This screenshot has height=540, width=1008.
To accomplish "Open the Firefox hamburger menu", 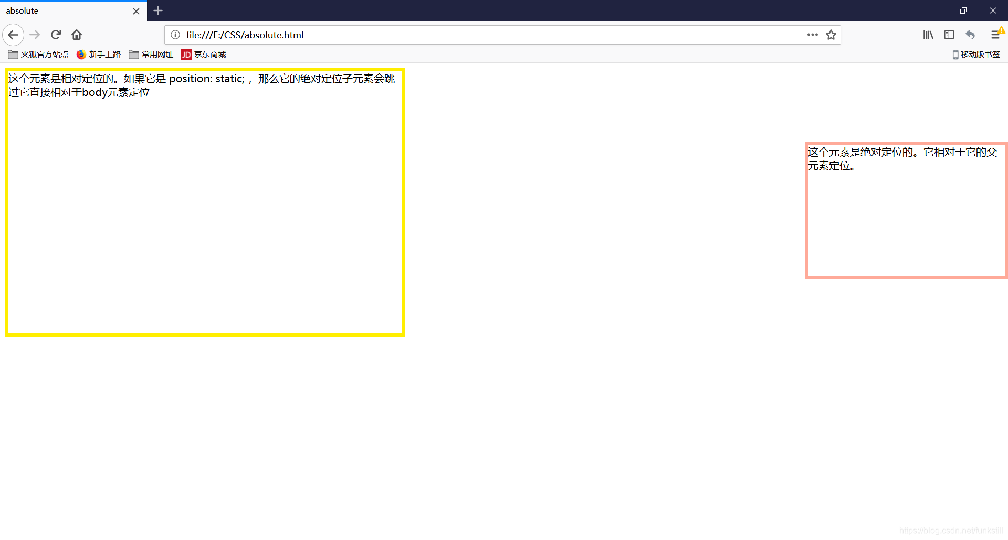I will pos(995,35).
